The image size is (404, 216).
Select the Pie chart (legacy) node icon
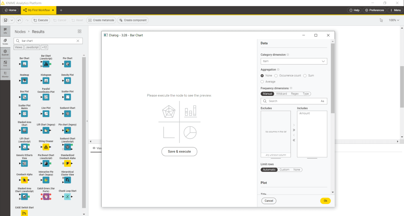(68, 130)
